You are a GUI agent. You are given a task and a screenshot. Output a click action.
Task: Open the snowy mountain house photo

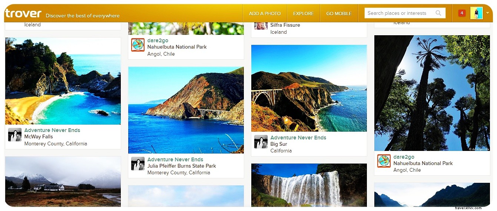click(x=63, y=181)
